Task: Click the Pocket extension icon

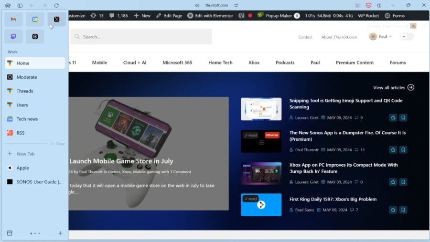Action: (368, 5)
